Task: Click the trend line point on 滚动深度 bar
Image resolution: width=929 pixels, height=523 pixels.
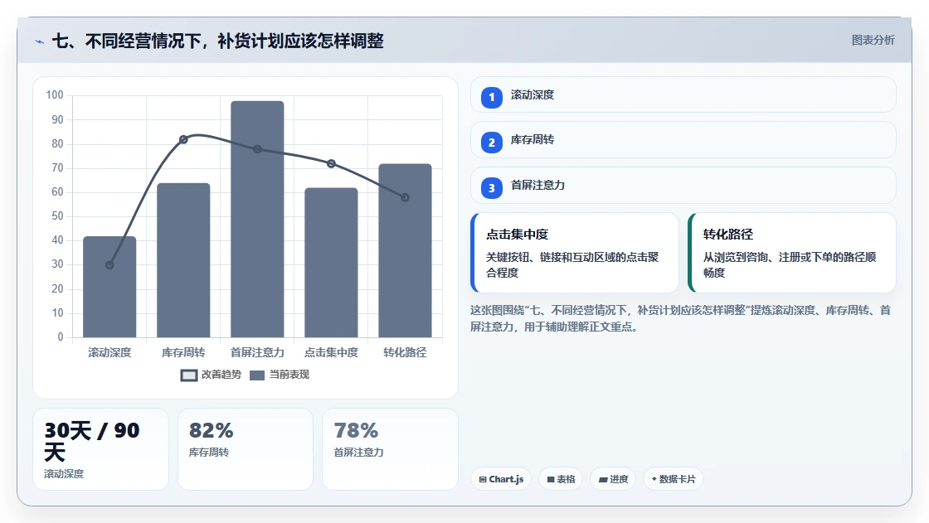Action: pyautogui.click(x=109, y=265)
